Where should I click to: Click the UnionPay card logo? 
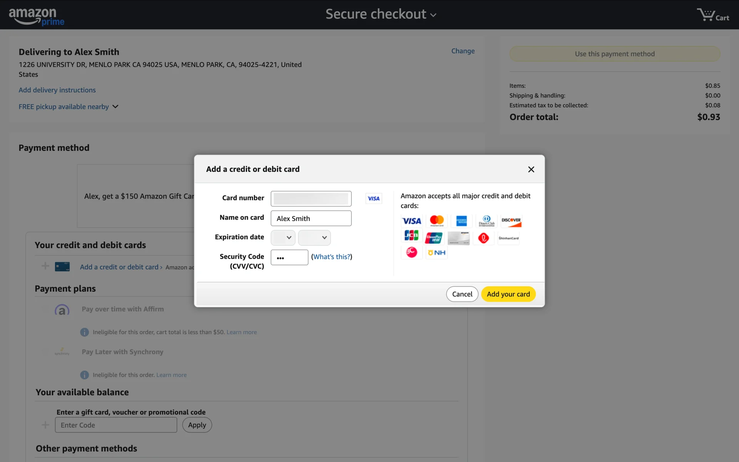434,238
